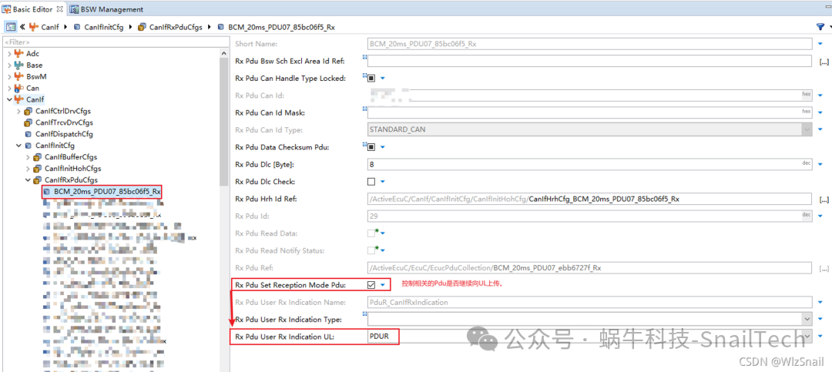This screenshot has width=832, height=372.
Task: Select CanIfRxPduCfgs in the breadcrumb
Action: pos(170,26)
